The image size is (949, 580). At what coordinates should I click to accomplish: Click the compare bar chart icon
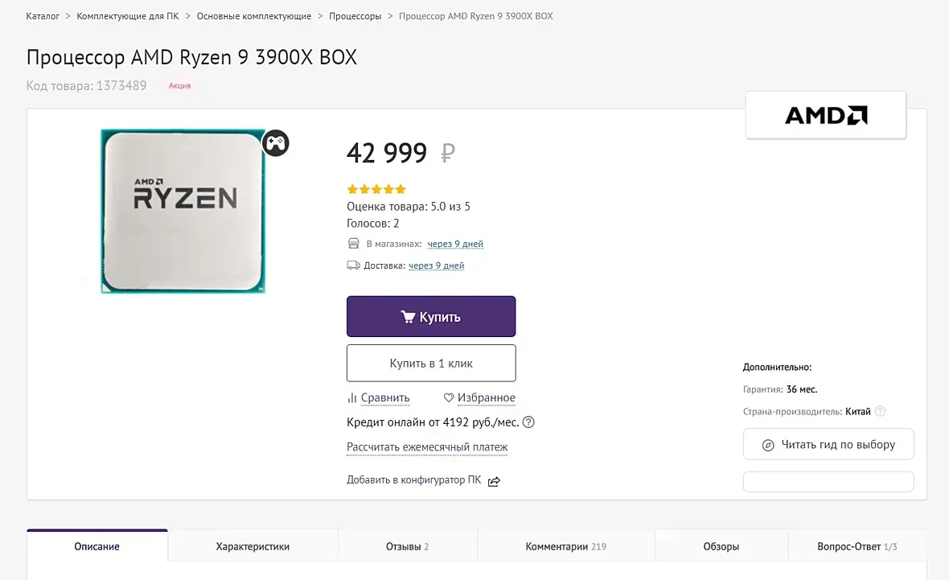(351, 397)
